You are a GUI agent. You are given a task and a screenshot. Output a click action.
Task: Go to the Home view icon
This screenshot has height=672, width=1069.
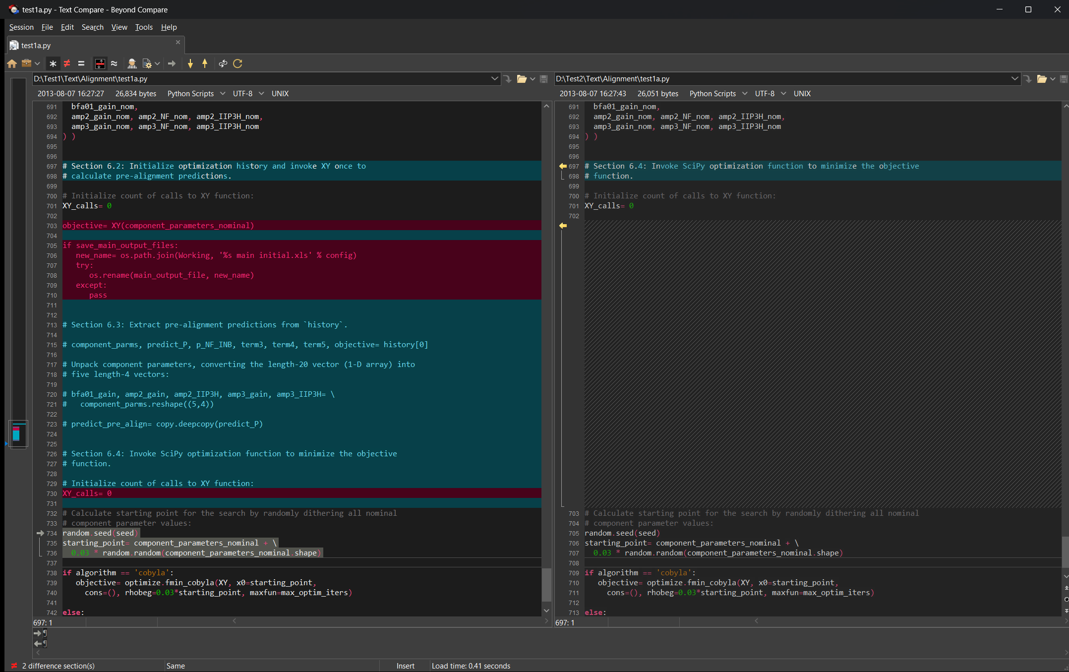pyautogui.click(x=12, y=63)
